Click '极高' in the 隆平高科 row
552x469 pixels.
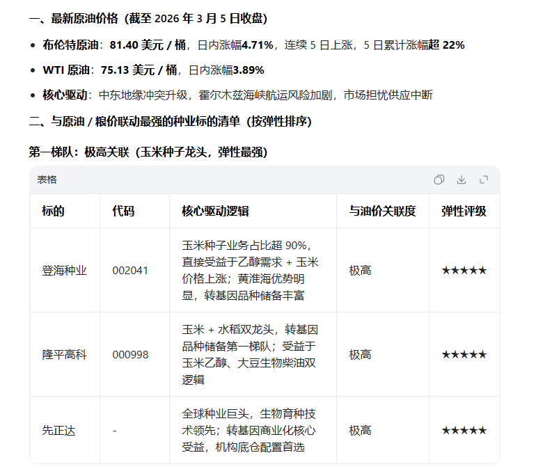click(x=360, y=354)
